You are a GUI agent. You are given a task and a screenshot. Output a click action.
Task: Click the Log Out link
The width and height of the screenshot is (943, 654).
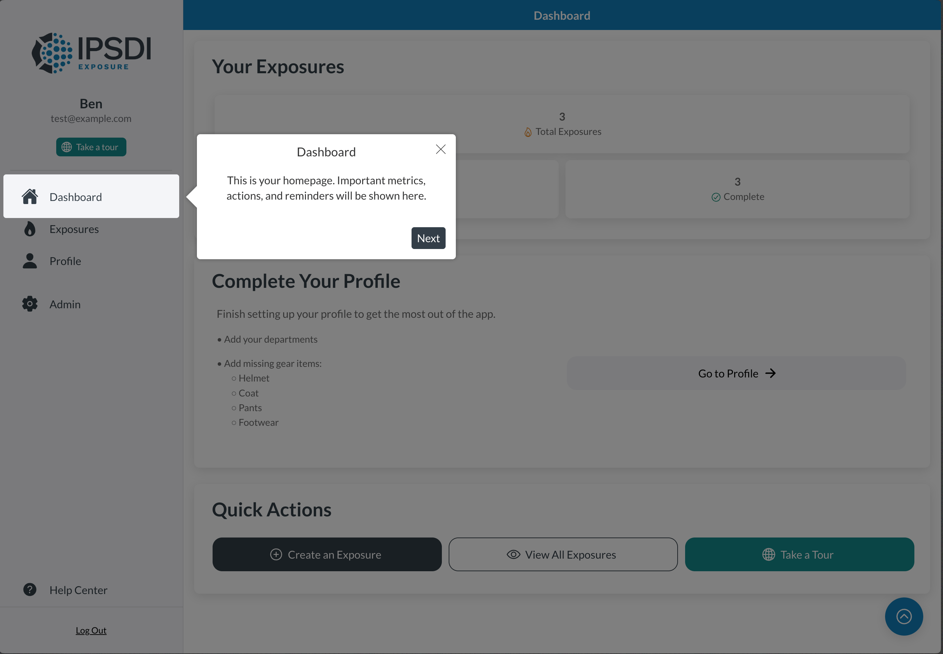point(91,630)
